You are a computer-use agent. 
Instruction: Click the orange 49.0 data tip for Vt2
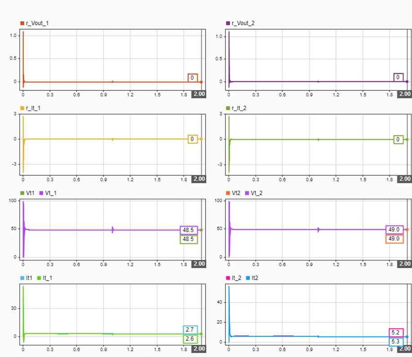click(394, 239)
